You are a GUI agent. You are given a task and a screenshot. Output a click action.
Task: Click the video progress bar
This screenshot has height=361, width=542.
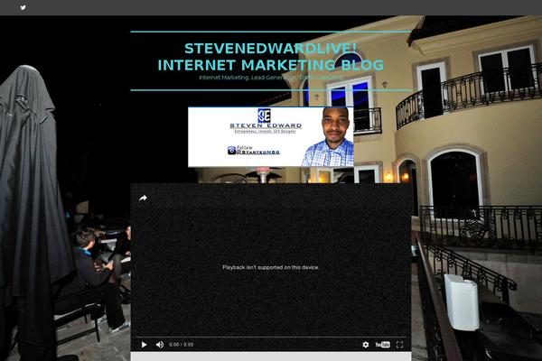pyautogui.click(x=271, y=337)
